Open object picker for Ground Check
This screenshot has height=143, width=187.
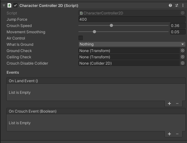tap(183, 51)
